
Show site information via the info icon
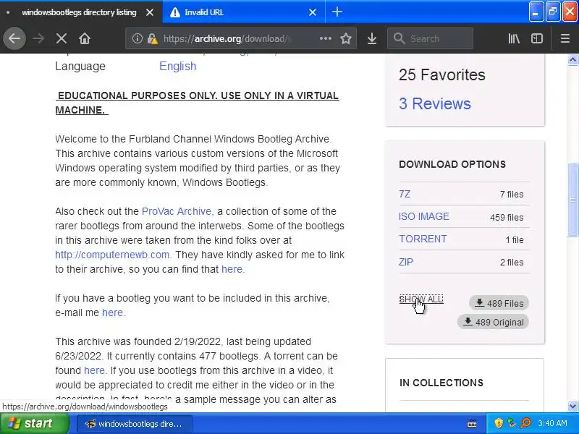pyautogui.click(x=137, y=38)
